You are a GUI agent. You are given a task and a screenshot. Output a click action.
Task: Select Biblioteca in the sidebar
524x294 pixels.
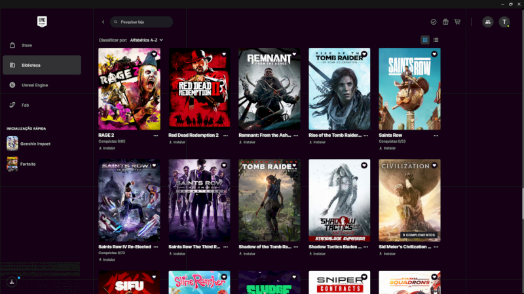(x=42, y=65)
